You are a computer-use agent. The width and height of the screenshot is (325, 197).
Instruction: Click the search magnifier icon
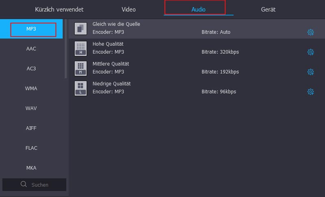(24, 184)
